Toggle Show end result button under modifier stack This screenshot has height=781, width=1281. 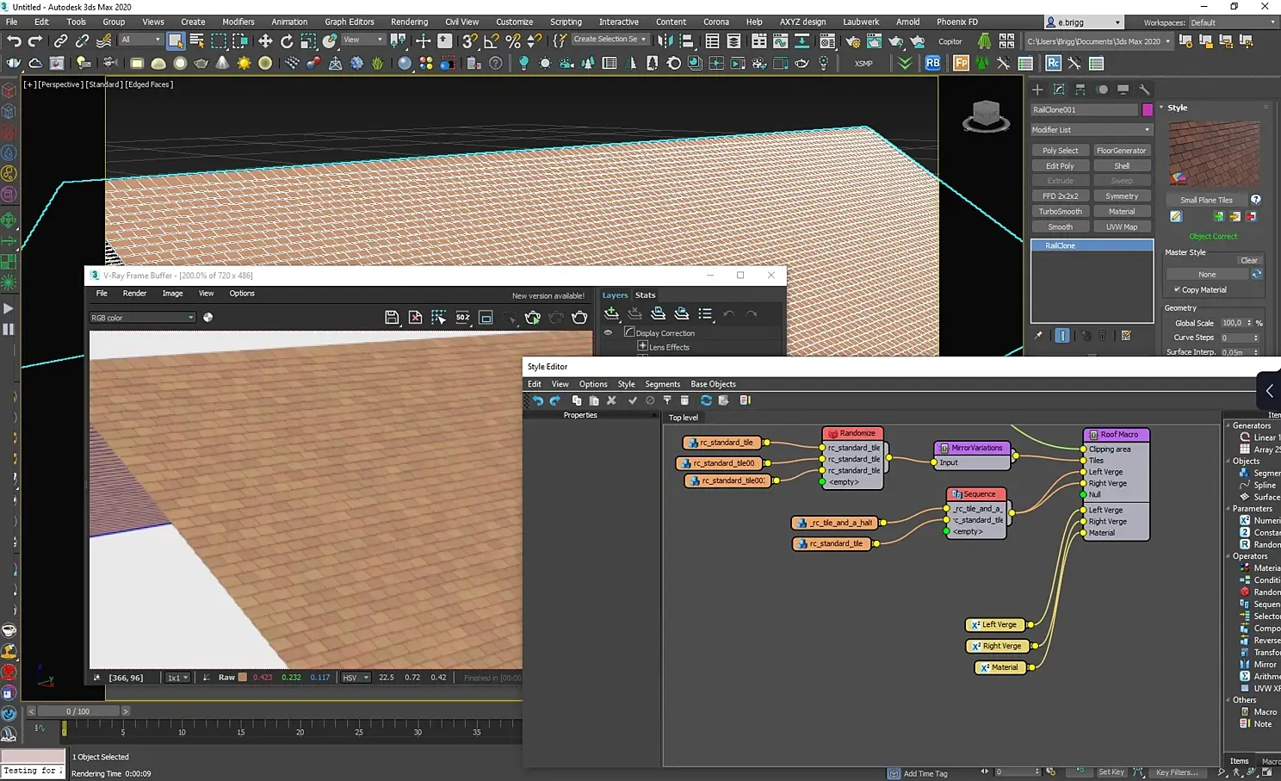1062,336
